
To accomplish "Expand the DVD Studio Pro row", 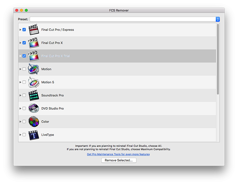I will coord(20,108).
